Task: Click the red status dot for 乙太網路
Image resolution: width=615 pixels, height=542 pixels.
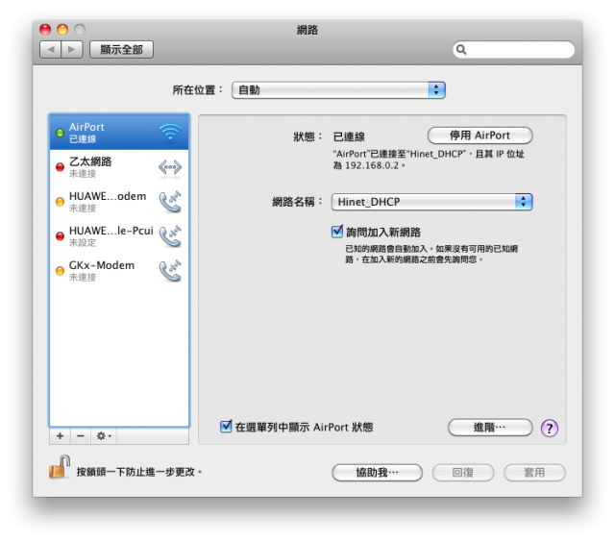Action: click(x=60, y=167)
